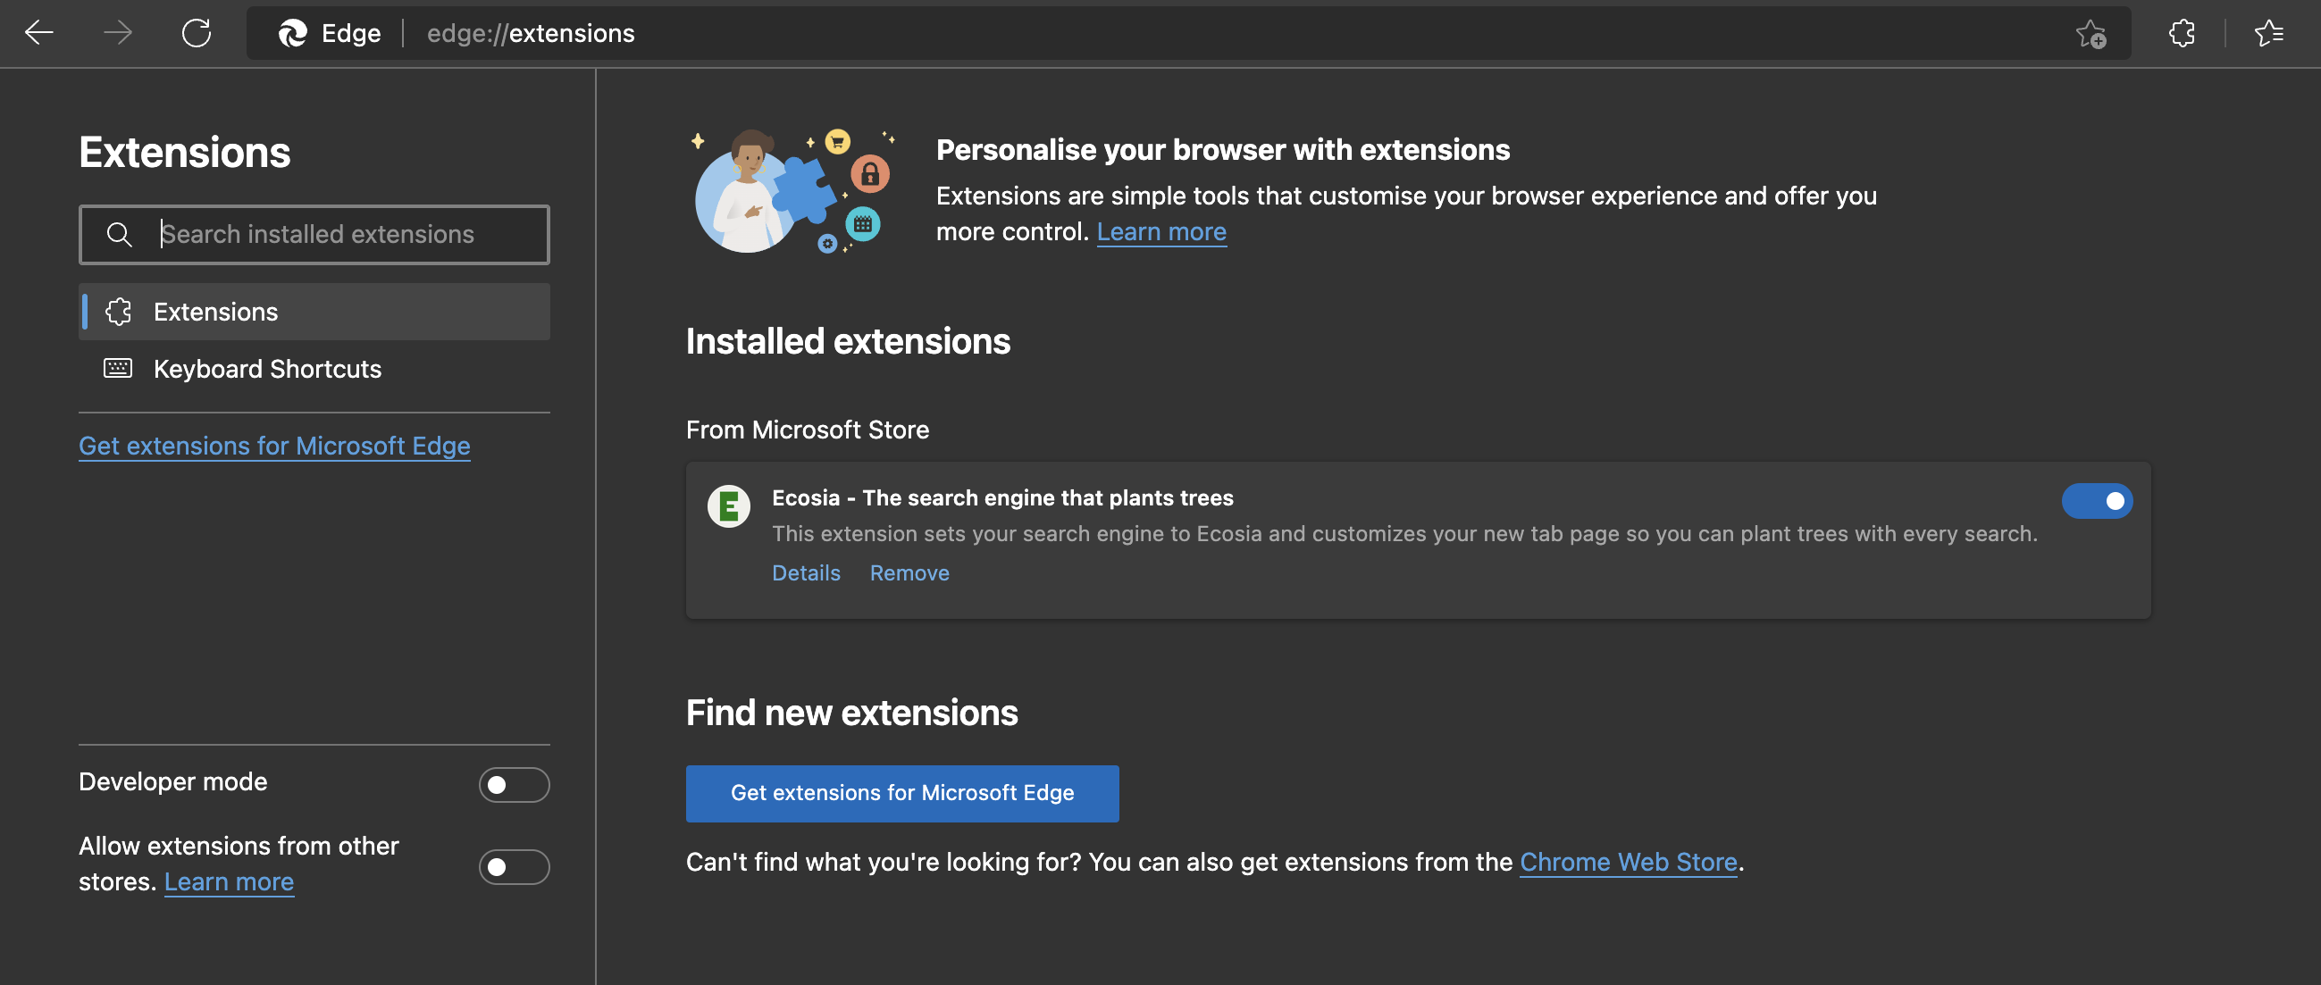Open Details for Ecosia extension
Image resolution: width=2321 pixels, height=985 pixels.
click(806, 572)
